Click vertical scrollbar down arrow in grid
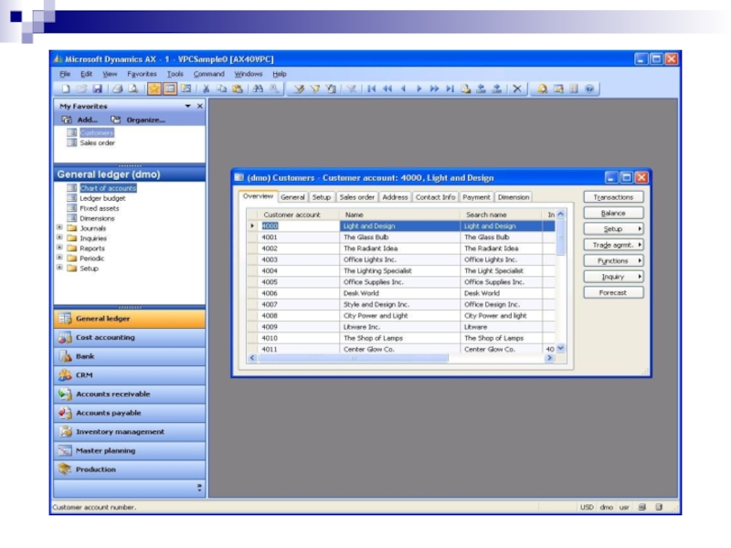731x548 pixels. click(561, 348)
